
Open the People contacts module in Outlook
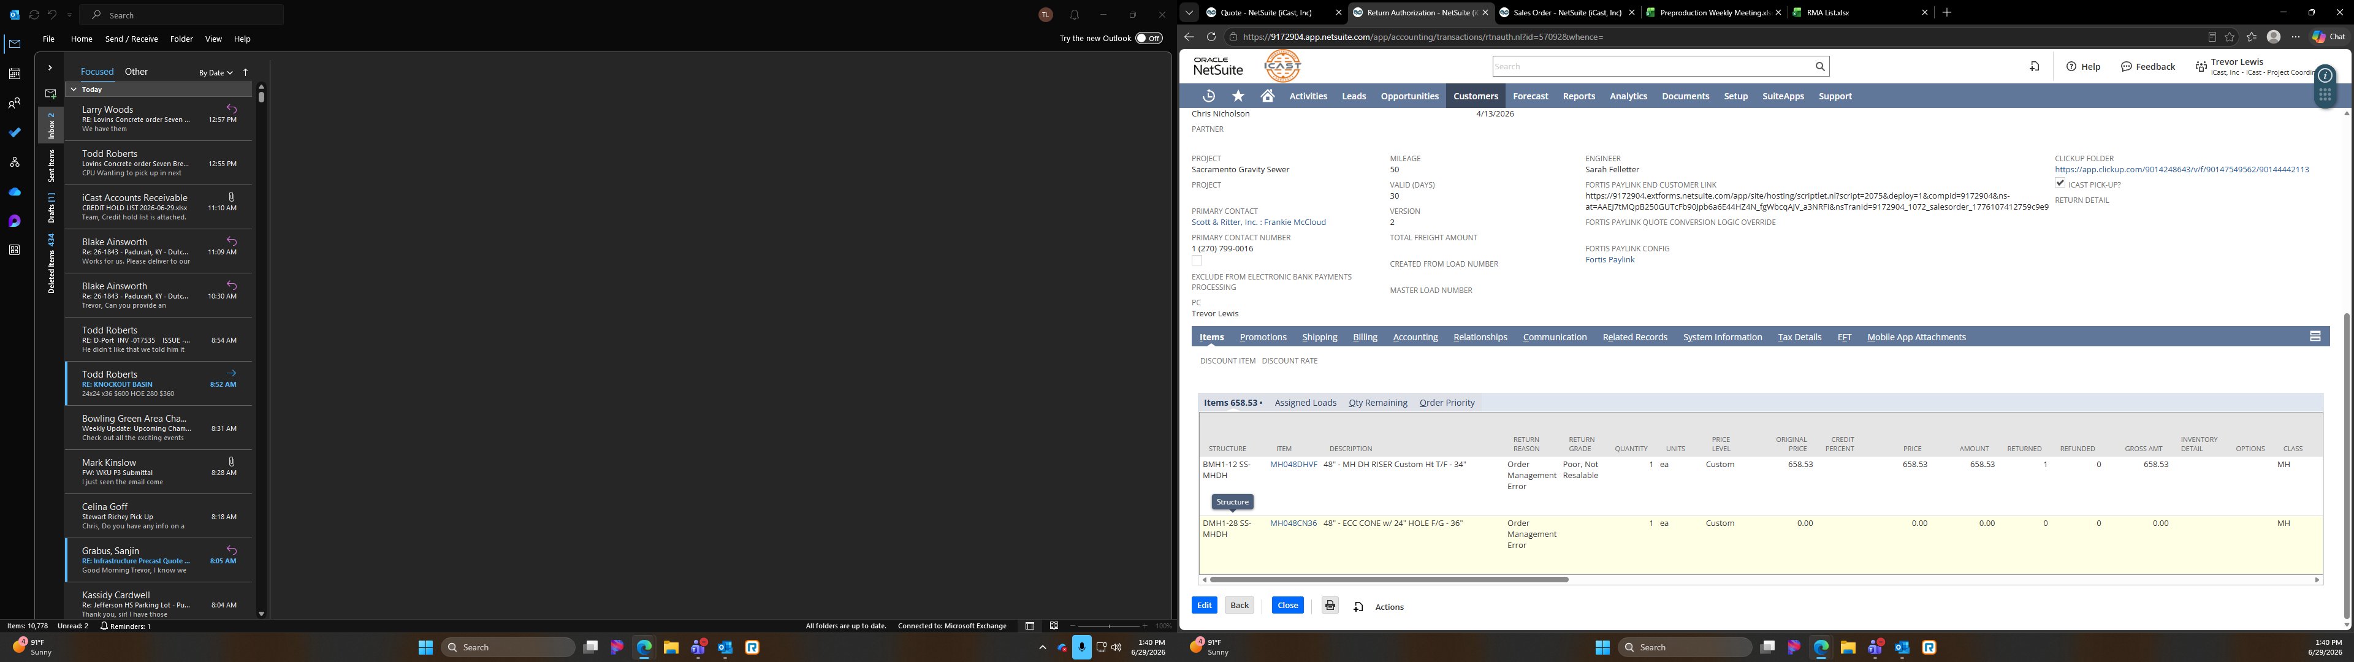pyautogui.click(x=15, y=104)
